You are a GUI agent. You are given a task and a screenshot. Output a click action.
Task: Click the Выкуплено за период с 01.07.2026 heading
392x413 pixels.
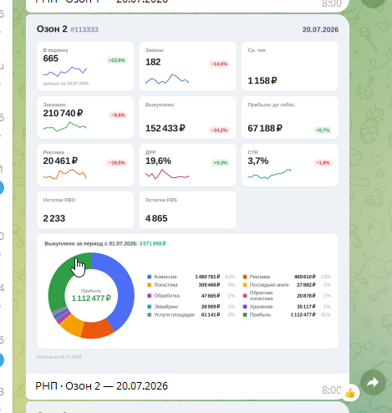91,243
